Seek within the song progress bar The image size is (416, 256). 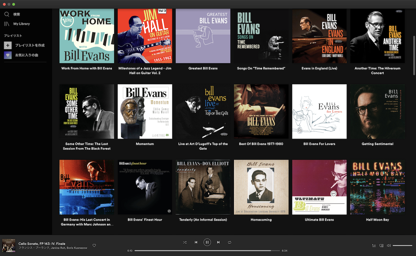tap(207, 250)
